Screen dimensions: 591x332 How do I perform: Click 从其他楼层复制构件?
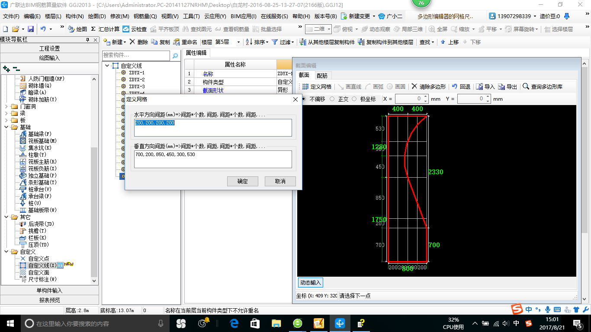coord(327,42)
